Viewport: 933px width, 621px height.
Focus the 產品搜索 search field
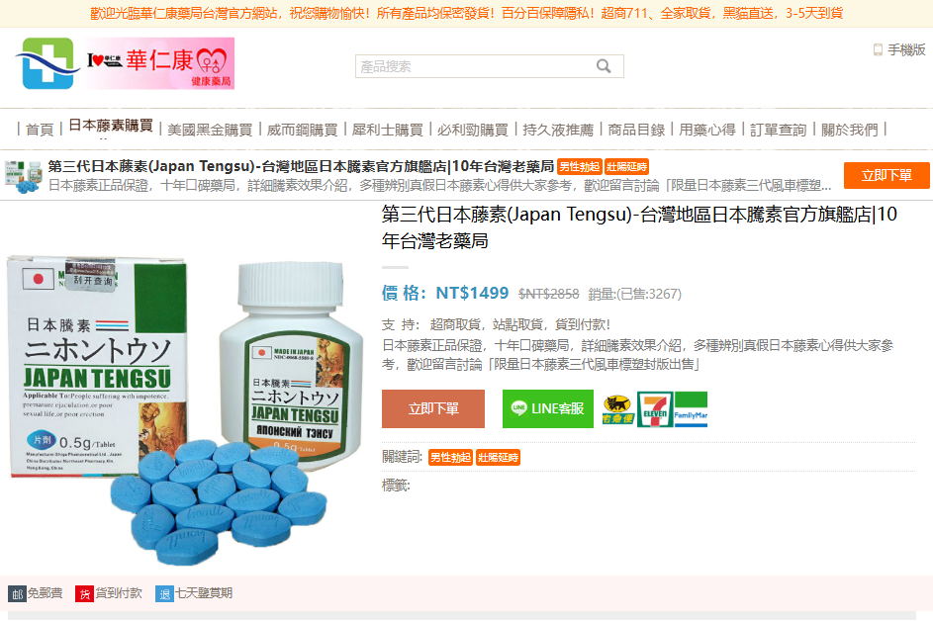point(489,66)
